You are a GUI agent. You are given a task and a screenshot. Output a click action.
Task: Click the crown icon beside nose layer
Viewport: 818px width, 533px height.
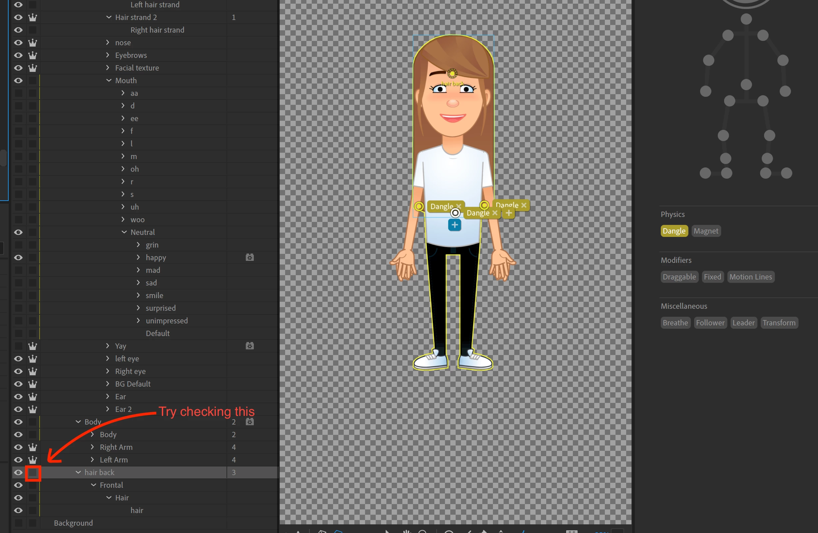(33, 43)
